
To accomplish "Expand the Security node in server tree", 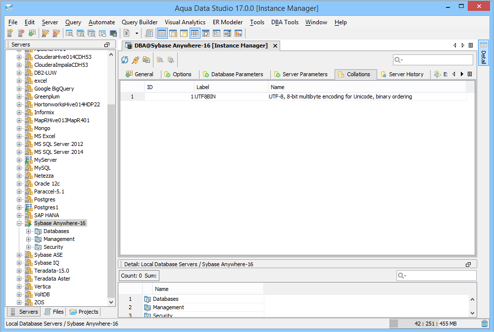I will point(28,247).
